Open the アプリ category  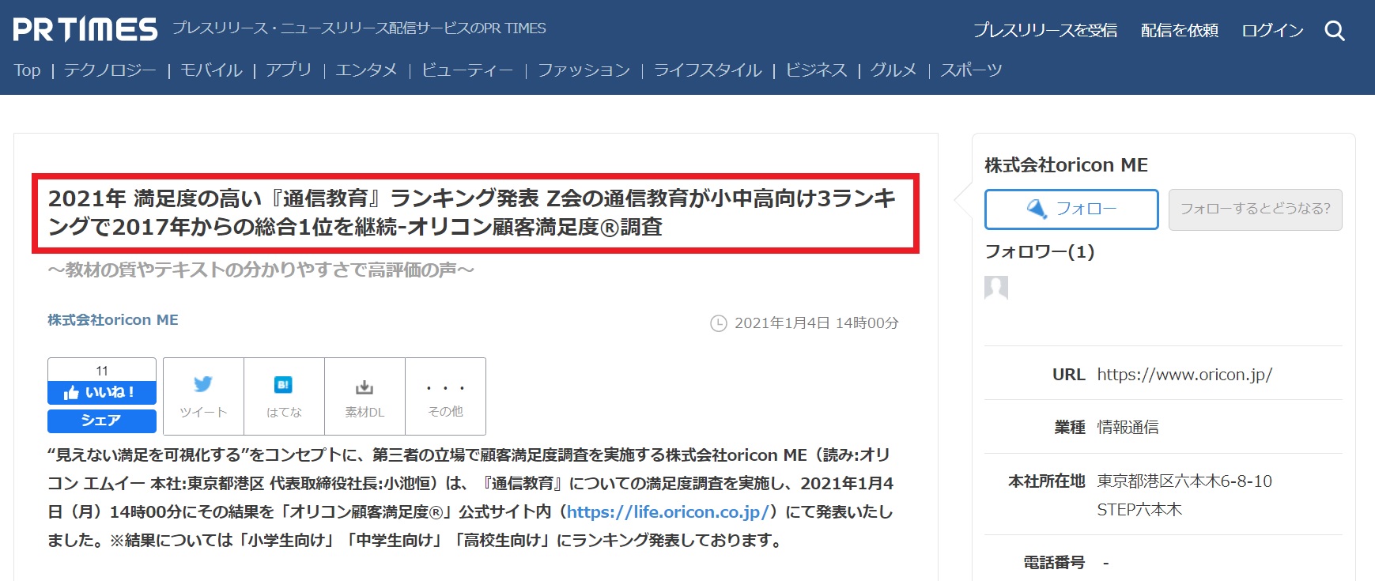pyautogui.click(x=289, y=70)
